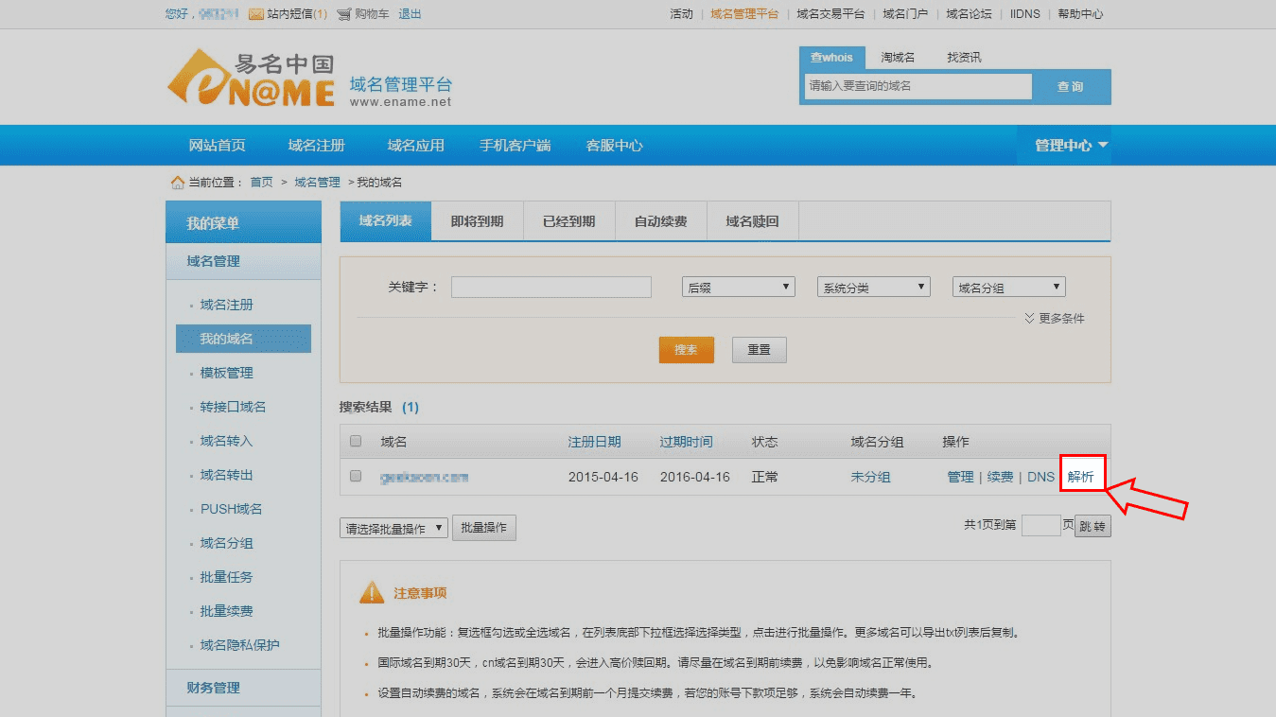1276x717 pixels.
Task: Click the 未分组 group link
Action: (870, 477)
